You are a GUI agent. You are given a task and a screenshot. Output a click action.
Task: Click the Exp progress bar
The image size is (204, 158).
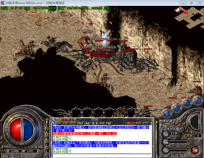coord(179,142)
